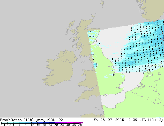Click the 15–20 mm royal blue legend swatch
164x126 pixels.
(40, 123)
